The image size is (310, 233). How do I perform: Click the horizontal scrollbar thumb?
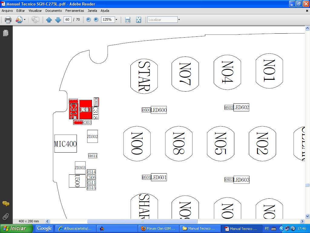click(x=142, y=221)
